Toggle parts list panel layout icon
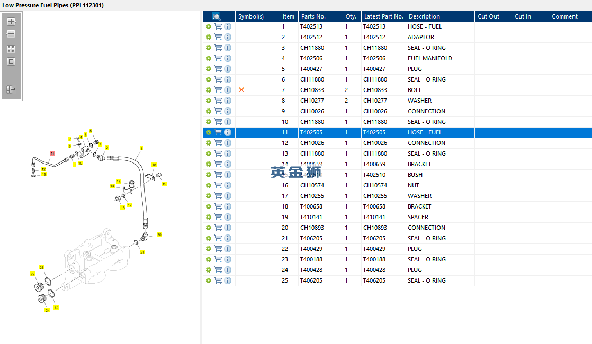Viewport: 592px width, 344px height. click(x=11, y=89)
